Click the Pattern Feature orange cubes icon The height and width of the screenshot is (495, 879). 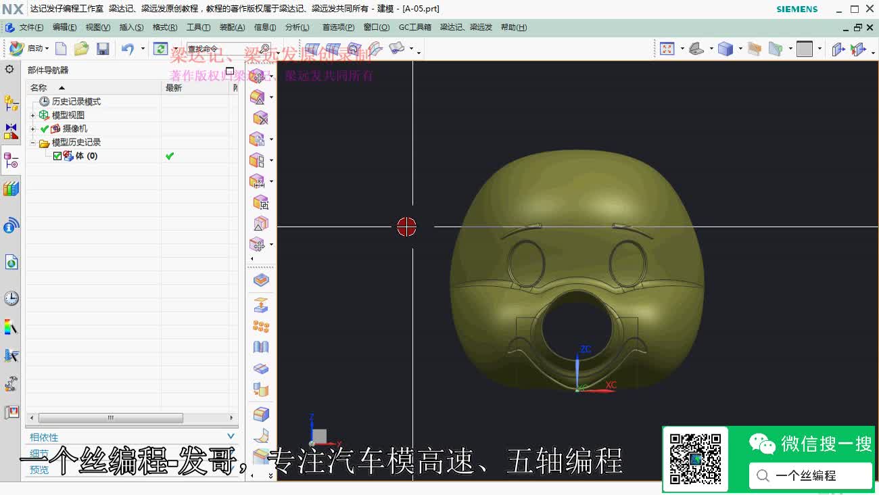coord(260,327)
